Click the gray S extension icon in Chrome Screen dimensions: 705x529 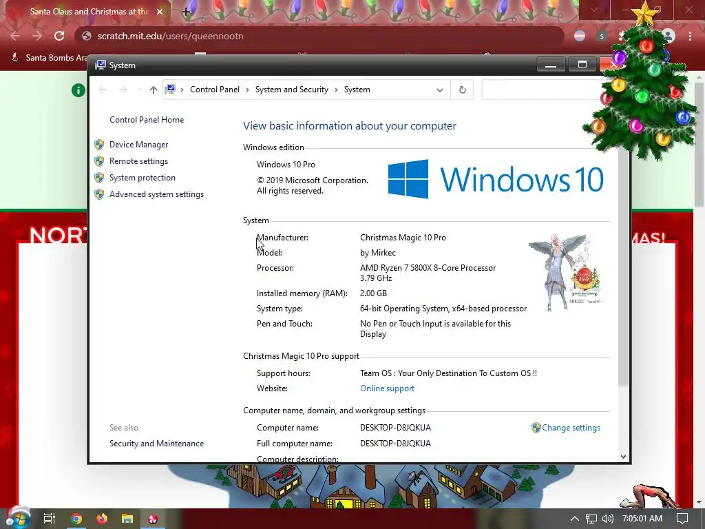pos(602,36)
